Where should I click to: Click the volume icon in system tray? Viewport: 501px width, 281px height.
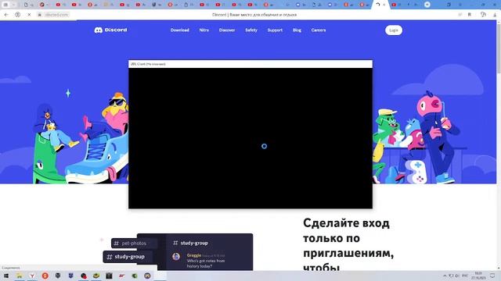[457, 276]
